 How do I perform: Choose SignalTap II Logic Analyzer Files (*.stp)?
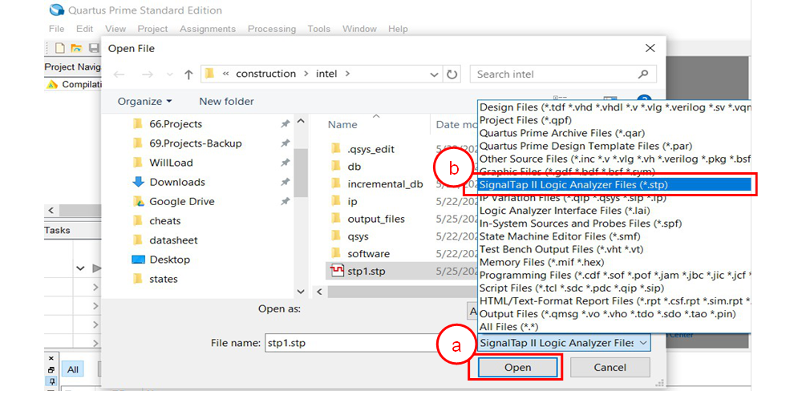tap(614, 184)
